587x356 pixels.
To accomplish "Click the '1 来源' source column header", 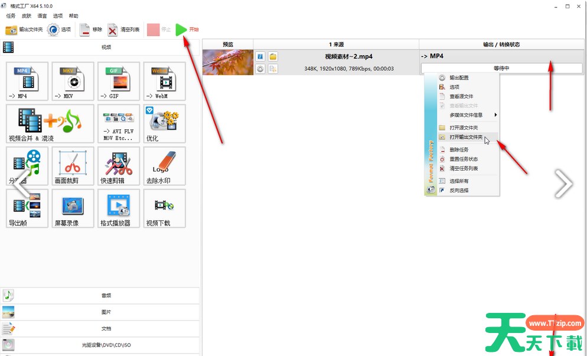I will pyautogui.click(x=336, y=44).
